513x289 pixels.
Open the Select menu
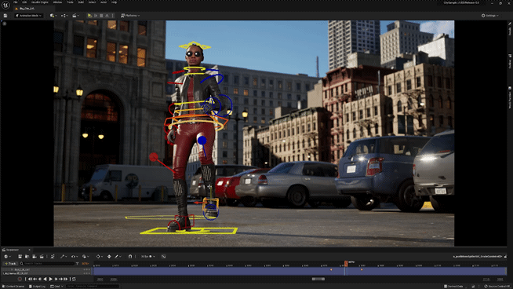[92, 2]
